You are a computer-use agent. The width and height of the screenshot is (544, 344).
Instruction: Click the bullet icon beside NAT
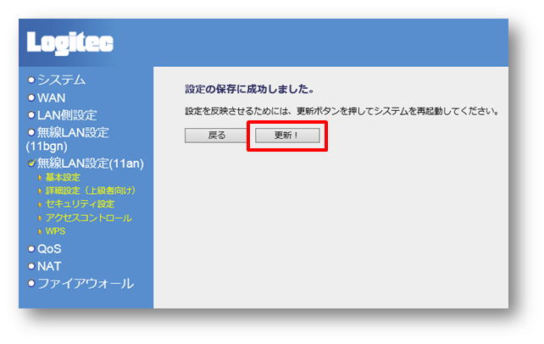tap(31, 266)
